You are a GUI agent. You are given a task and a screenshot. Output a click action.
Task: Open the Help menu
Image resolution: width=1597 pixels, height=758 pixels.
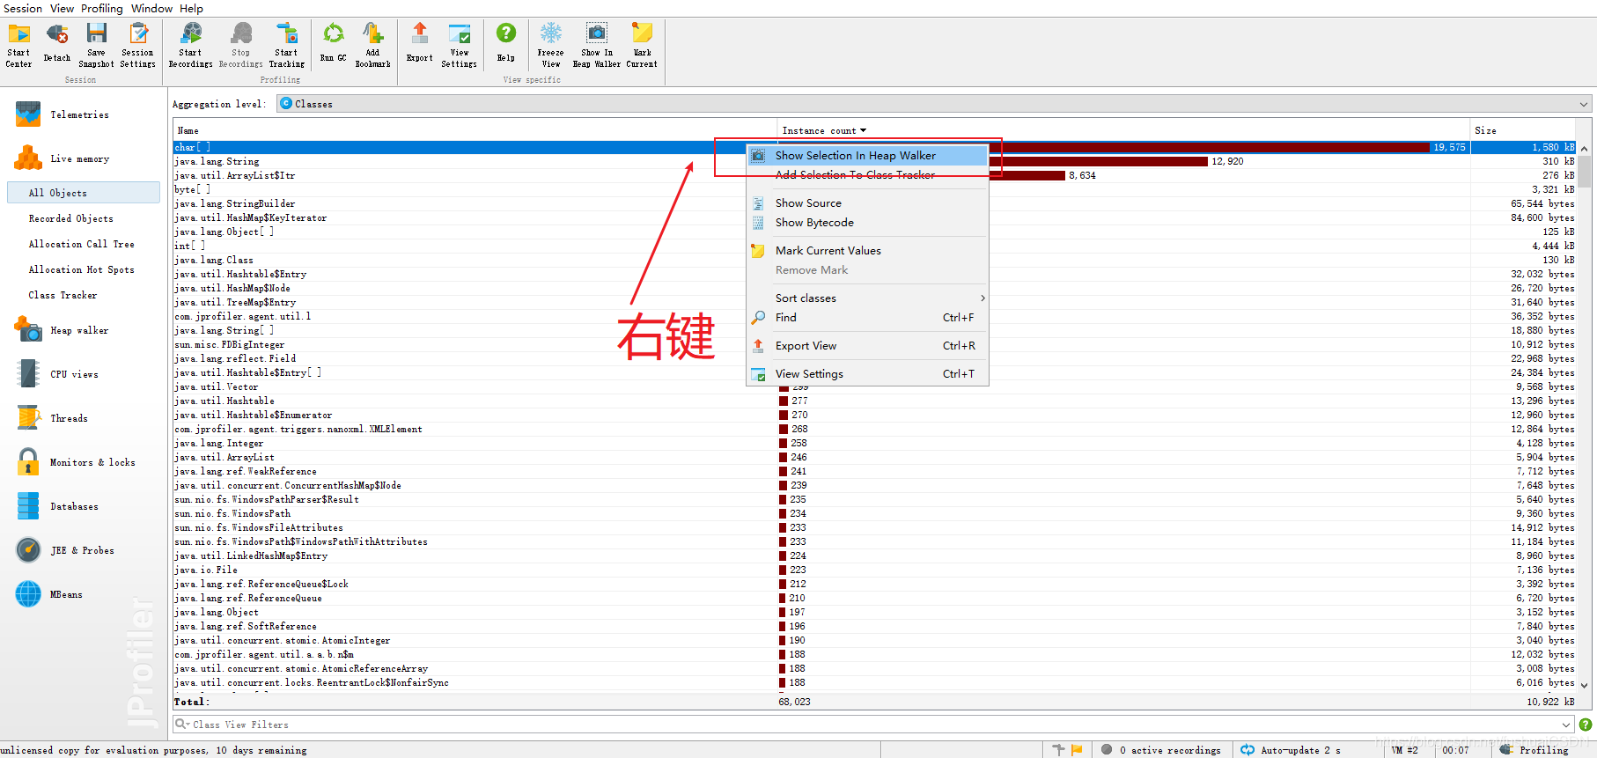pos(191,8)
